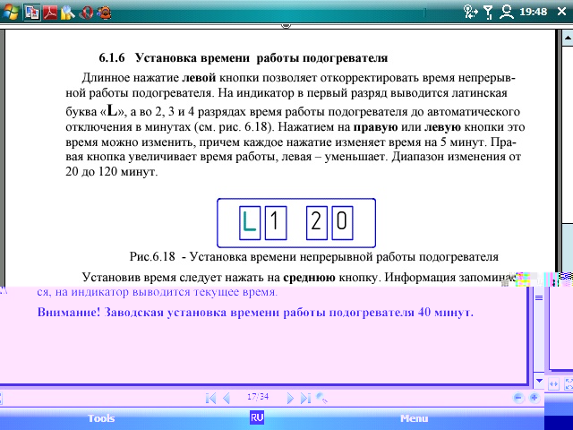Switch to full screen with the expand icon
Screen dimensions: 573x430
point(569,384)
